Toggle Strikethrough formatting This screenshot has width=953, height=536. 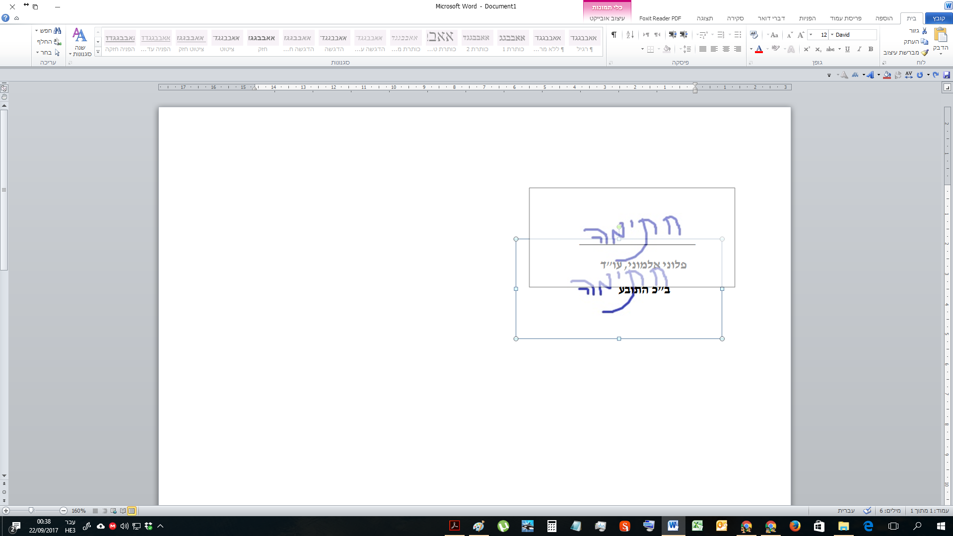830,49
